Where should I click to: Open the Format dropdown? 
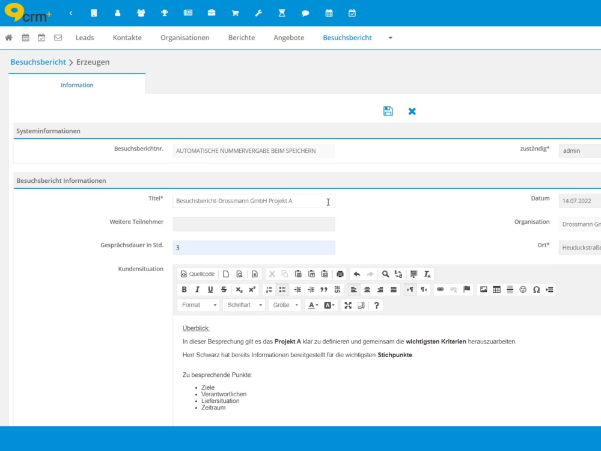(x=199, y=305)
